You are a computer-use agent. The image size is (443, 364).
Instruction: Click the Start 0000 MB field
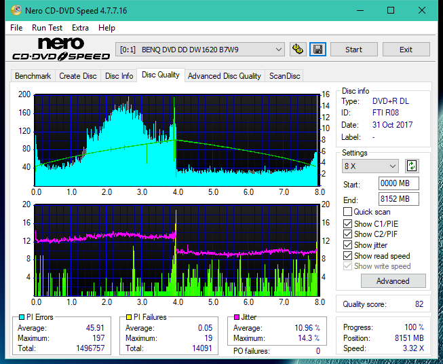tap(398, 183)
